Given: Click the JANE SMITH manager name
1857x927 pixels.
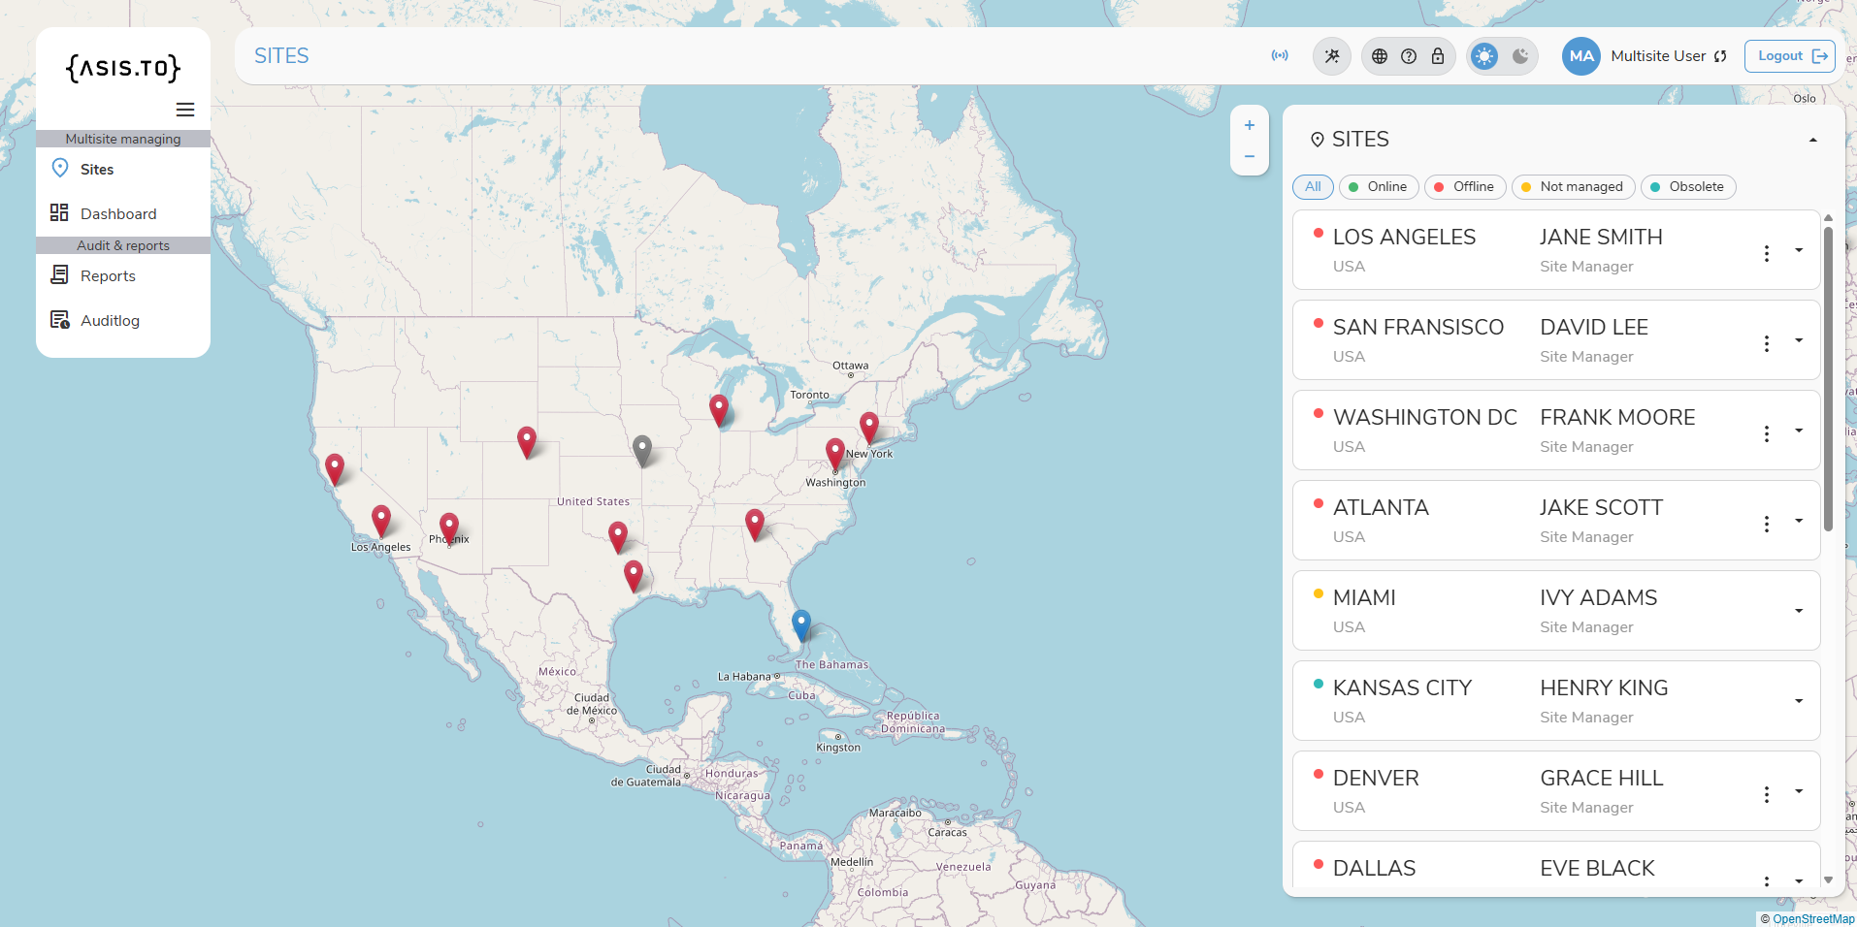Looking at the screenshot, I should click(x=1601, y=238).
